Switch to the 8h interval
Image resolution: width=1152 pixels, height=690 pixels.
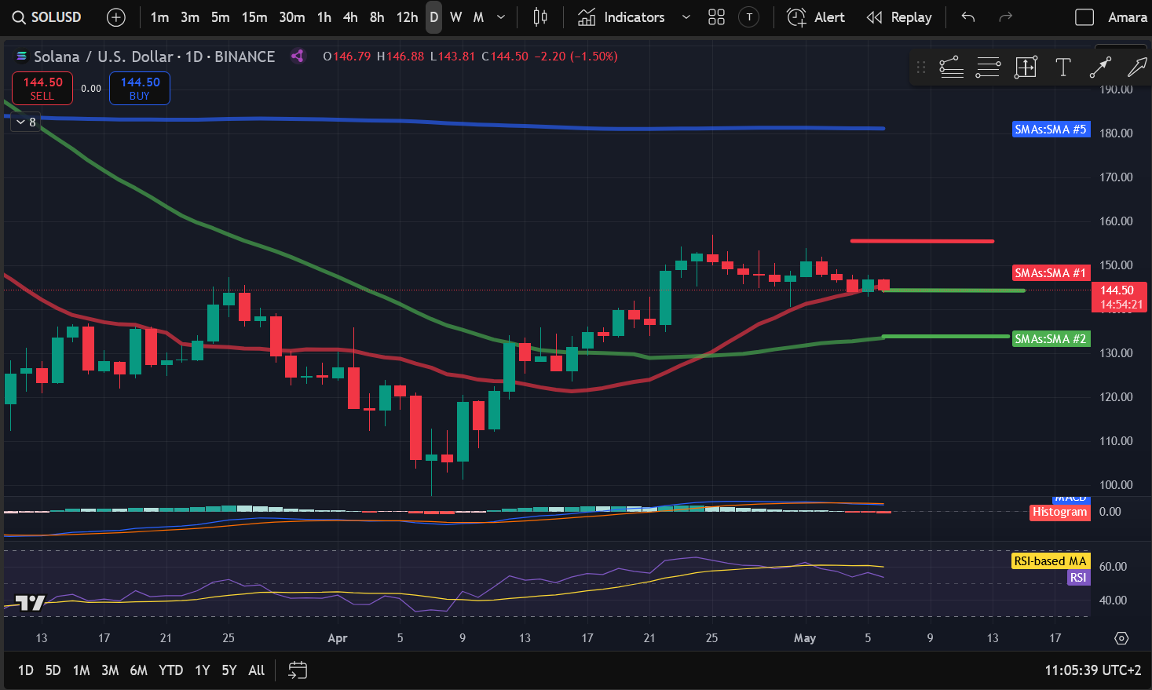point(377,17)
